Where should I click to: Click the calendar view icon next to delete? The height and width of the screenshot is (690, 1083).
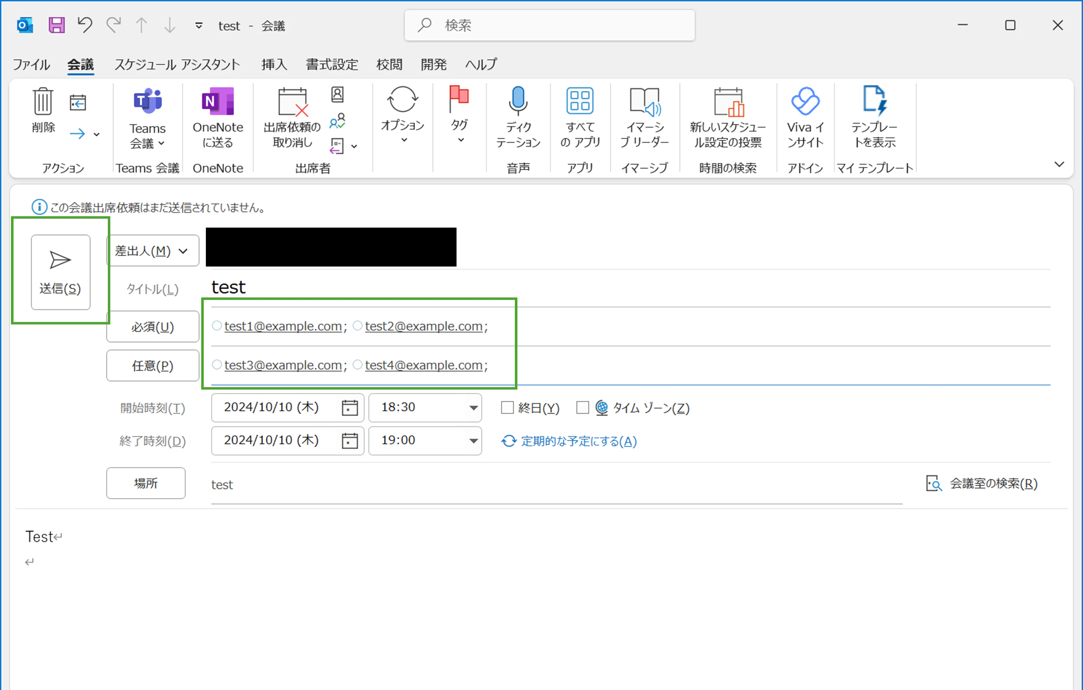pyautogui.click(x=78, y=103)
